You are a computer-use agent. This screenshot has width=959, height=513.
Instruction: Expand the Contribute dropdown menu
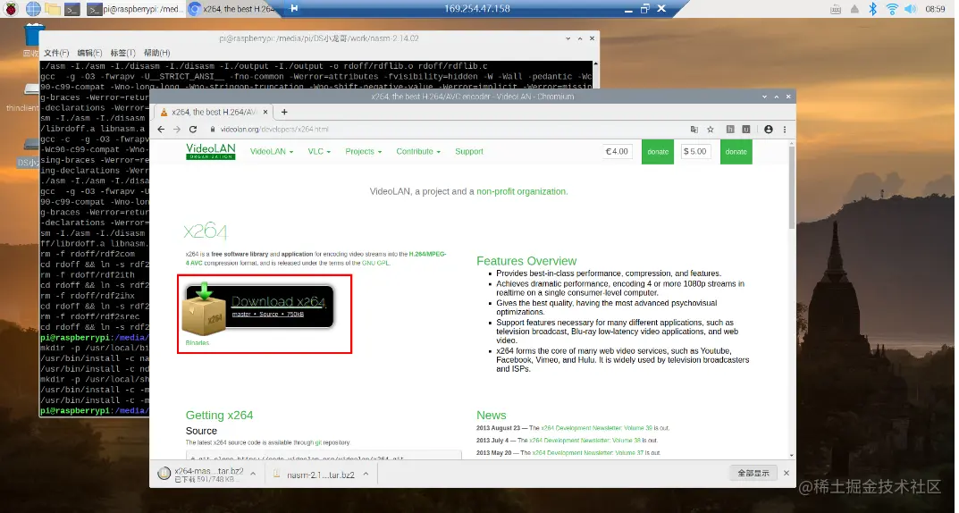417,151
